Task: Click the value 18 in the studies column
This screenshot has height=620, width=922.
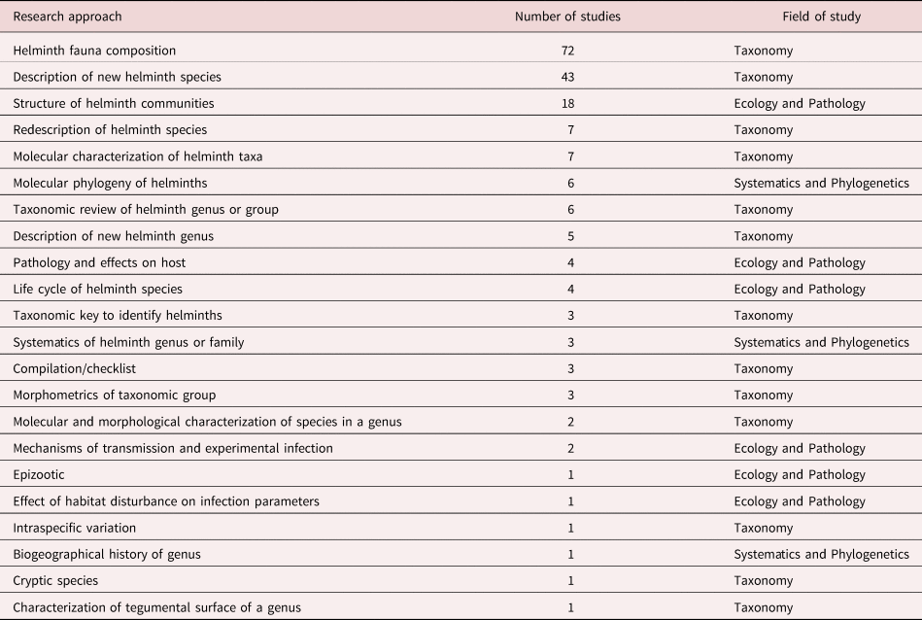Action: pos(571,103)
